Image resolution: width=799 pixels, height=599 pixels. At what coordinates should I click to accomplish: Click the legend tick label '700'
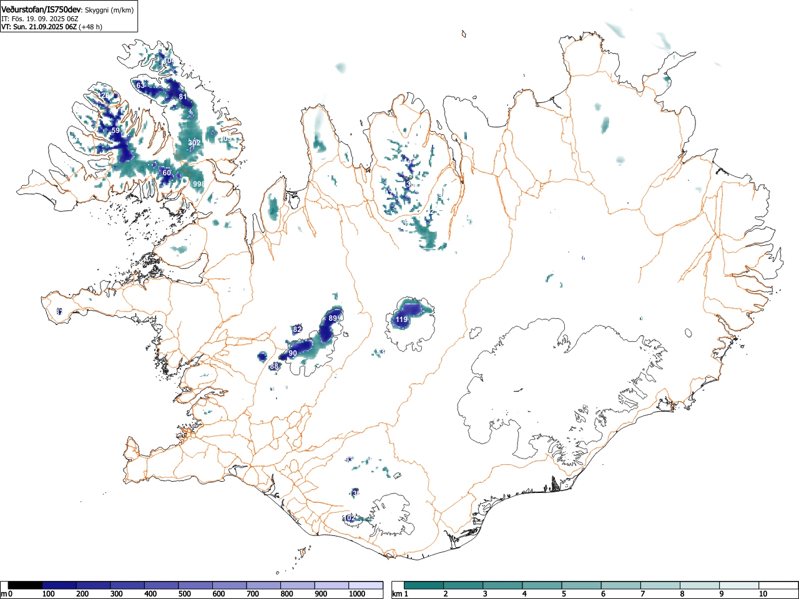point(253,594)
